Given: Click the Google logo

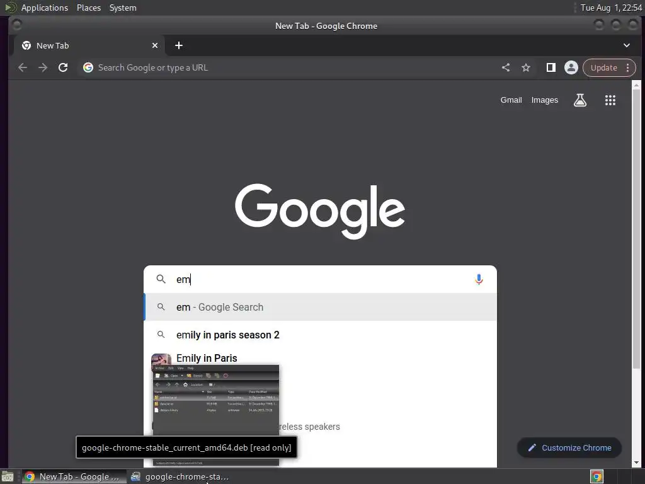Looking at the screenshot, I should point(320,210).
